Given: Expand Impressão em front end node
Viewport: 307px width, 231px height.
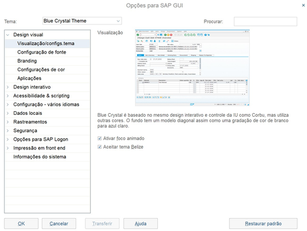Looking at the screenshot, I should pos(8,148).
